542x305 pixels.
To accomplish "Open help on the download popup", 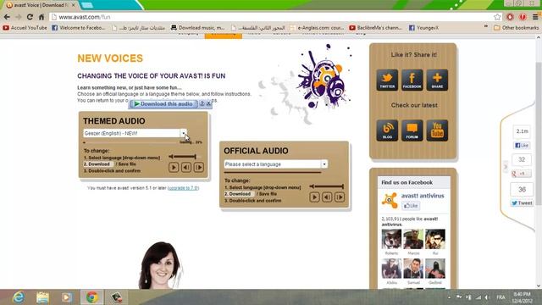I will (202, 103).
